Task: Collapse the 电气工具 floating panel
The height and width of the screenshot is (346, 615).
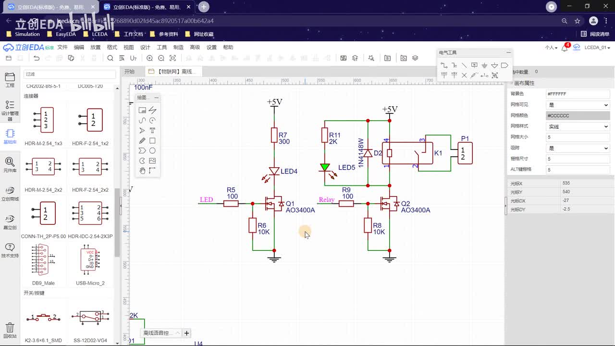Action: click(x=508, y=52)
